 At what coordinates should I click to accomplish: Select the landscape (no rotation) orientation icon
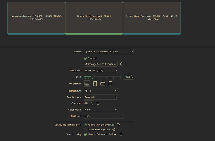pos(87,84)
